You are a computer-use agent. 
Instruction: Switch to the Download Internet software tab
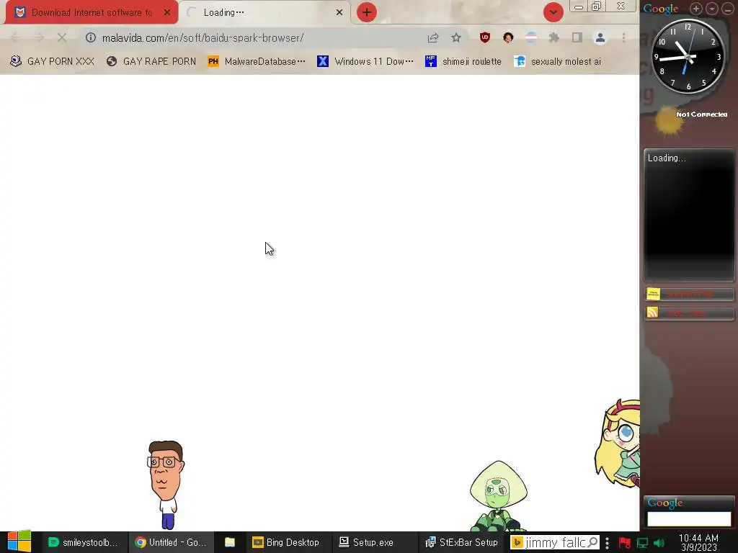coord(92,12)
